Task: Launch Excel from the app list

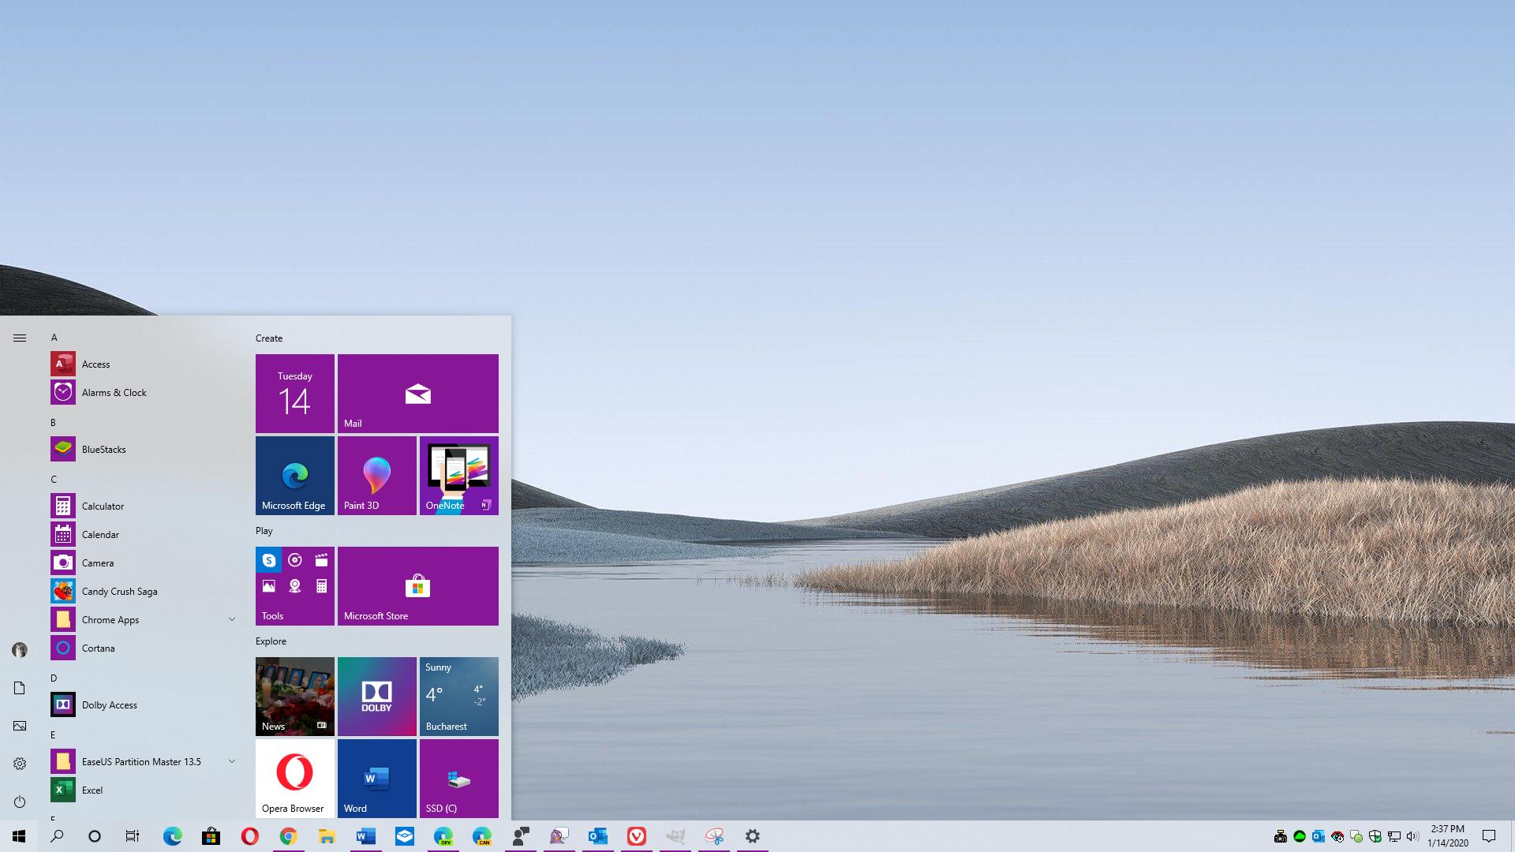Action: [x=144, y=790]
